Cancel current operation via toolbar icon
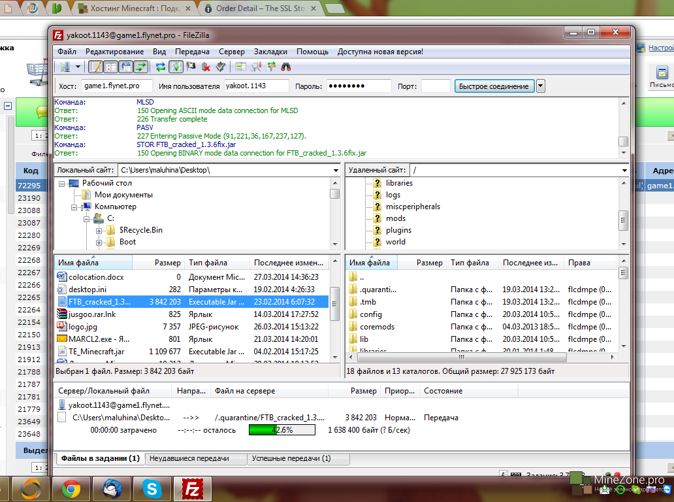Viewport: 674px width, 502px height. pyautogui.click(x=191, y=67)
